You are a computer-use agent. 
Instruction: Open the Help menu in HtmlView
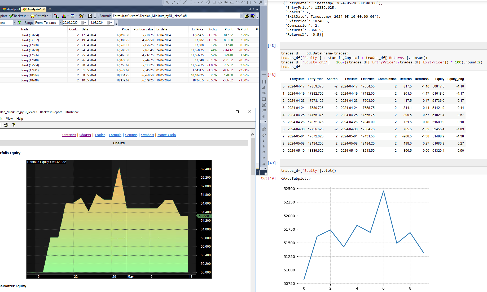(x=20, y=119)
